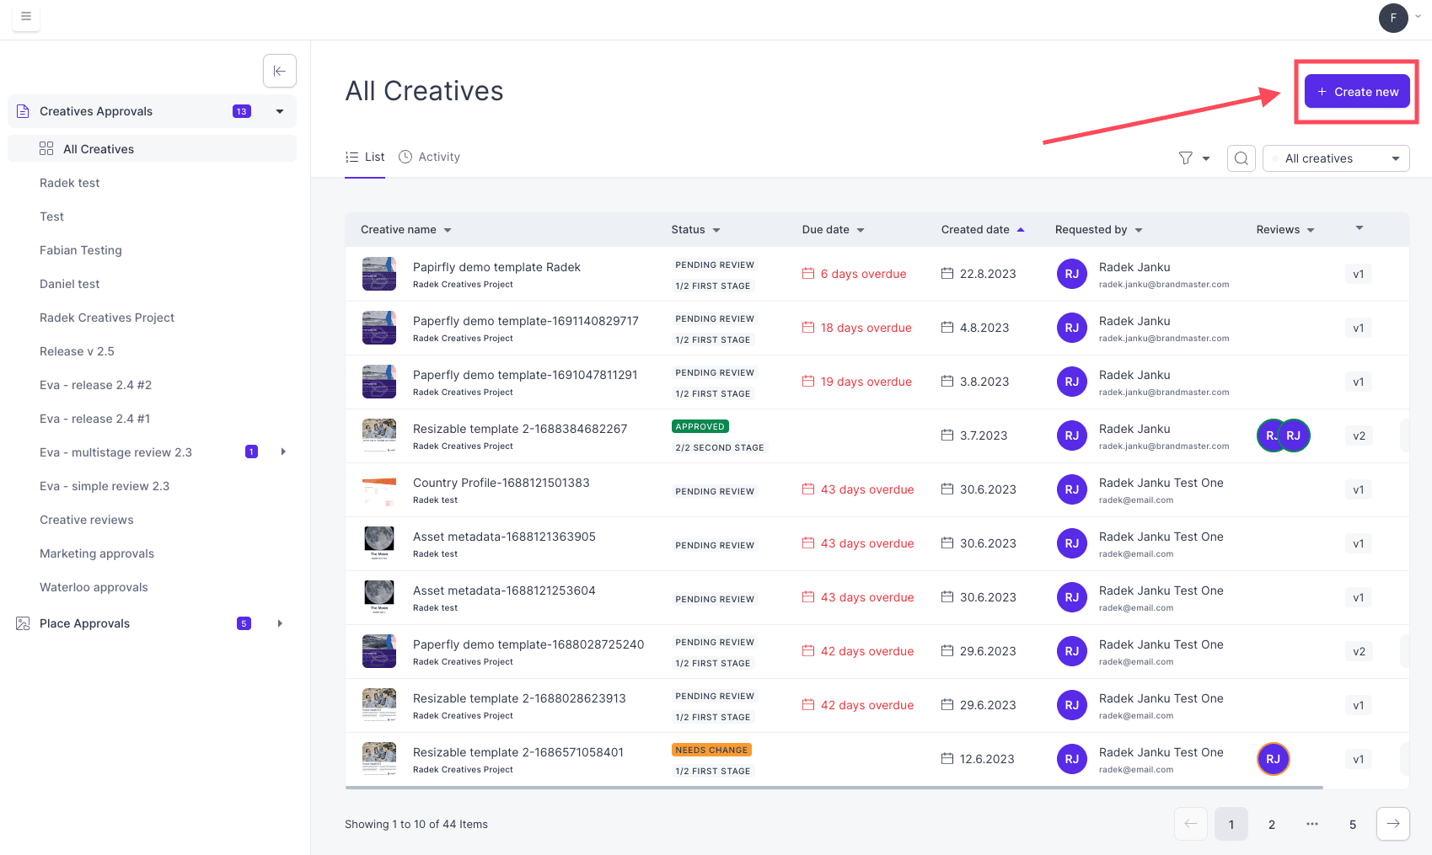Open the filter funnel icon
1432x855 pixels.
(1185, 158)
